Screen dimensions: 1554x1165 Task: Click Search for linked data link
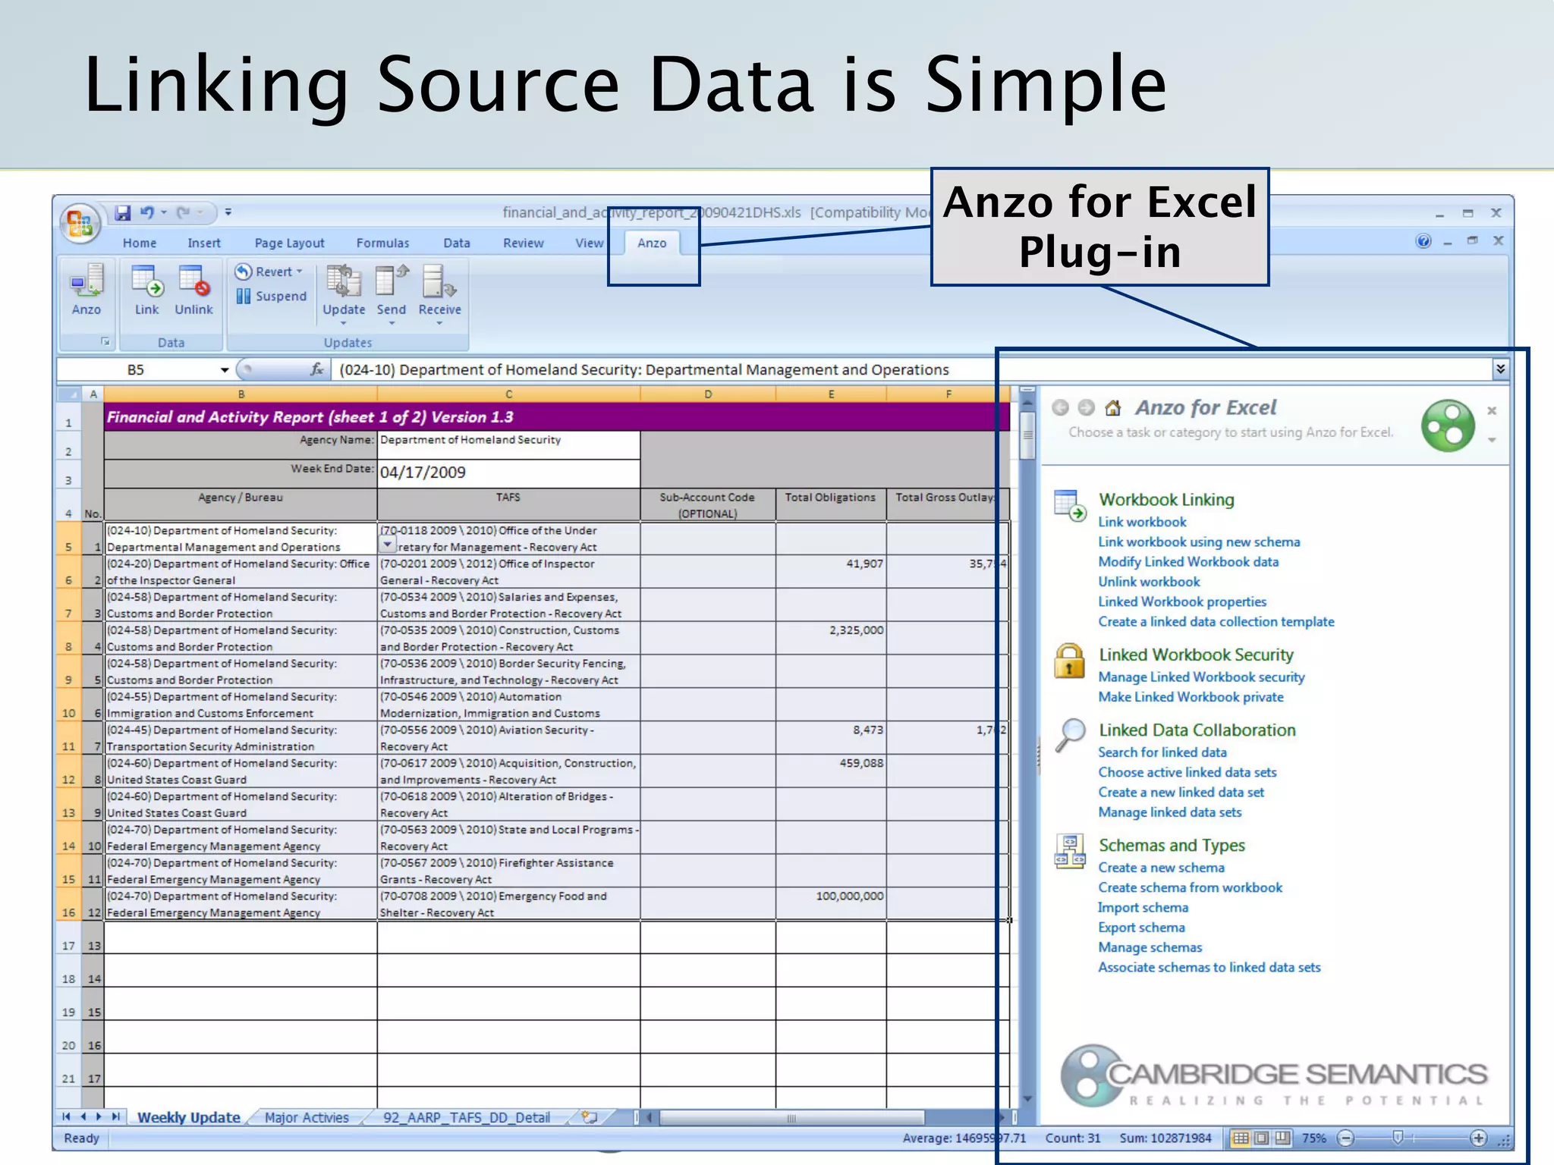1162,752
